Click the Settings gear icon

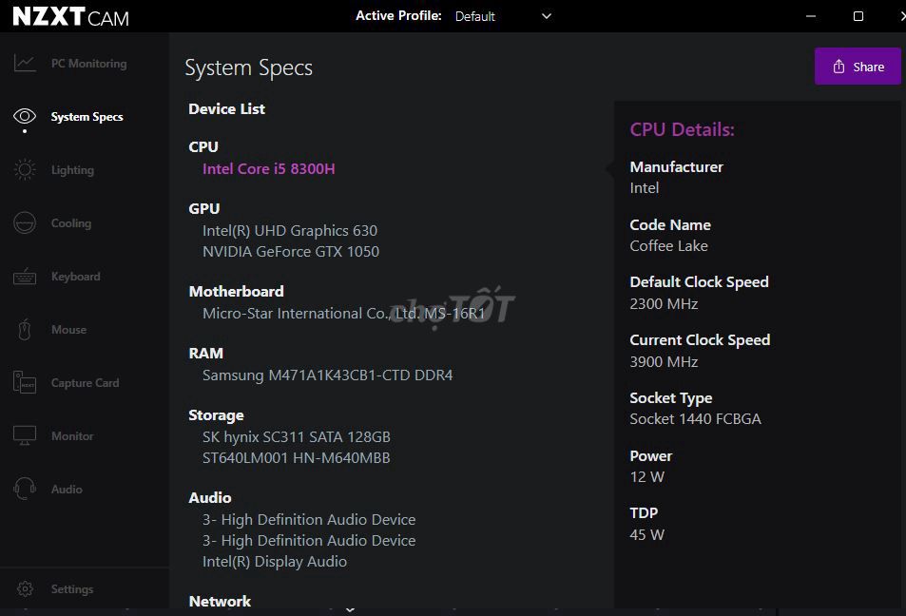(25, 588)
